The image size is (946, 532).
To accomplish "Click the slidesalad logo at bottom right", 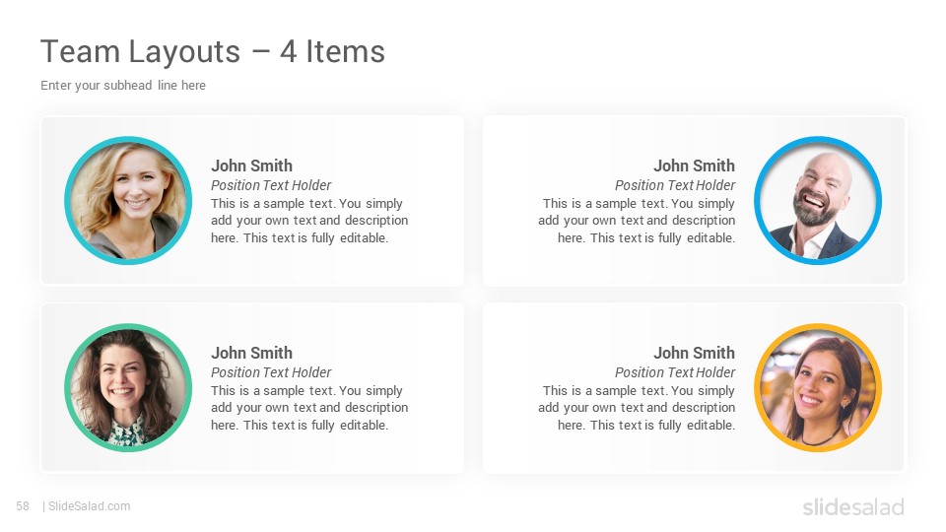I will (x=853, y=506).
